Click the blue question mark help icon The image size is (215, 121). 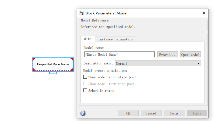click(83, 113)
